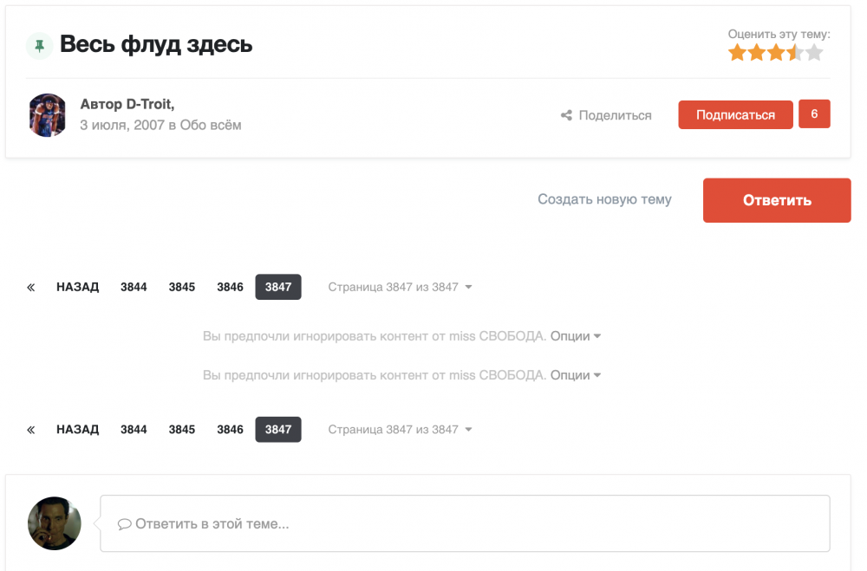Rate the topic with the third star
Viewport: 867px width, 571px height.
click(x=775, y=53)
